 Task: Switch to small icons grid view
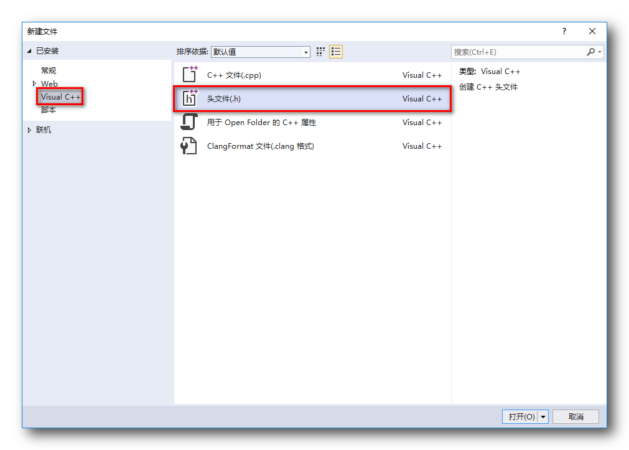pyautogui.click(x=320, y=52)
